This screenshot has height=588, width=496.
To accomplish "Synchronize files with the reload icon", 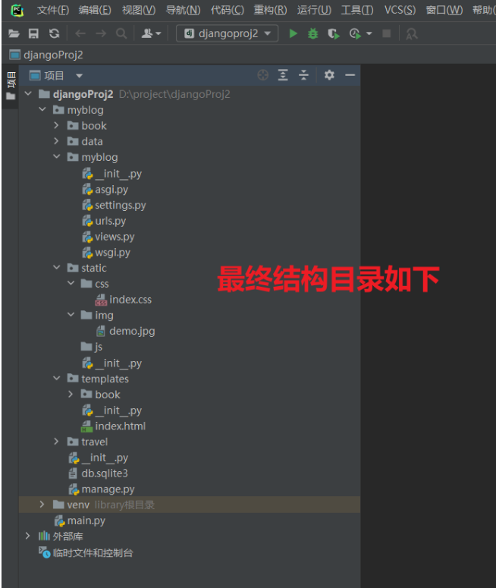I will [x=55, y=33].
